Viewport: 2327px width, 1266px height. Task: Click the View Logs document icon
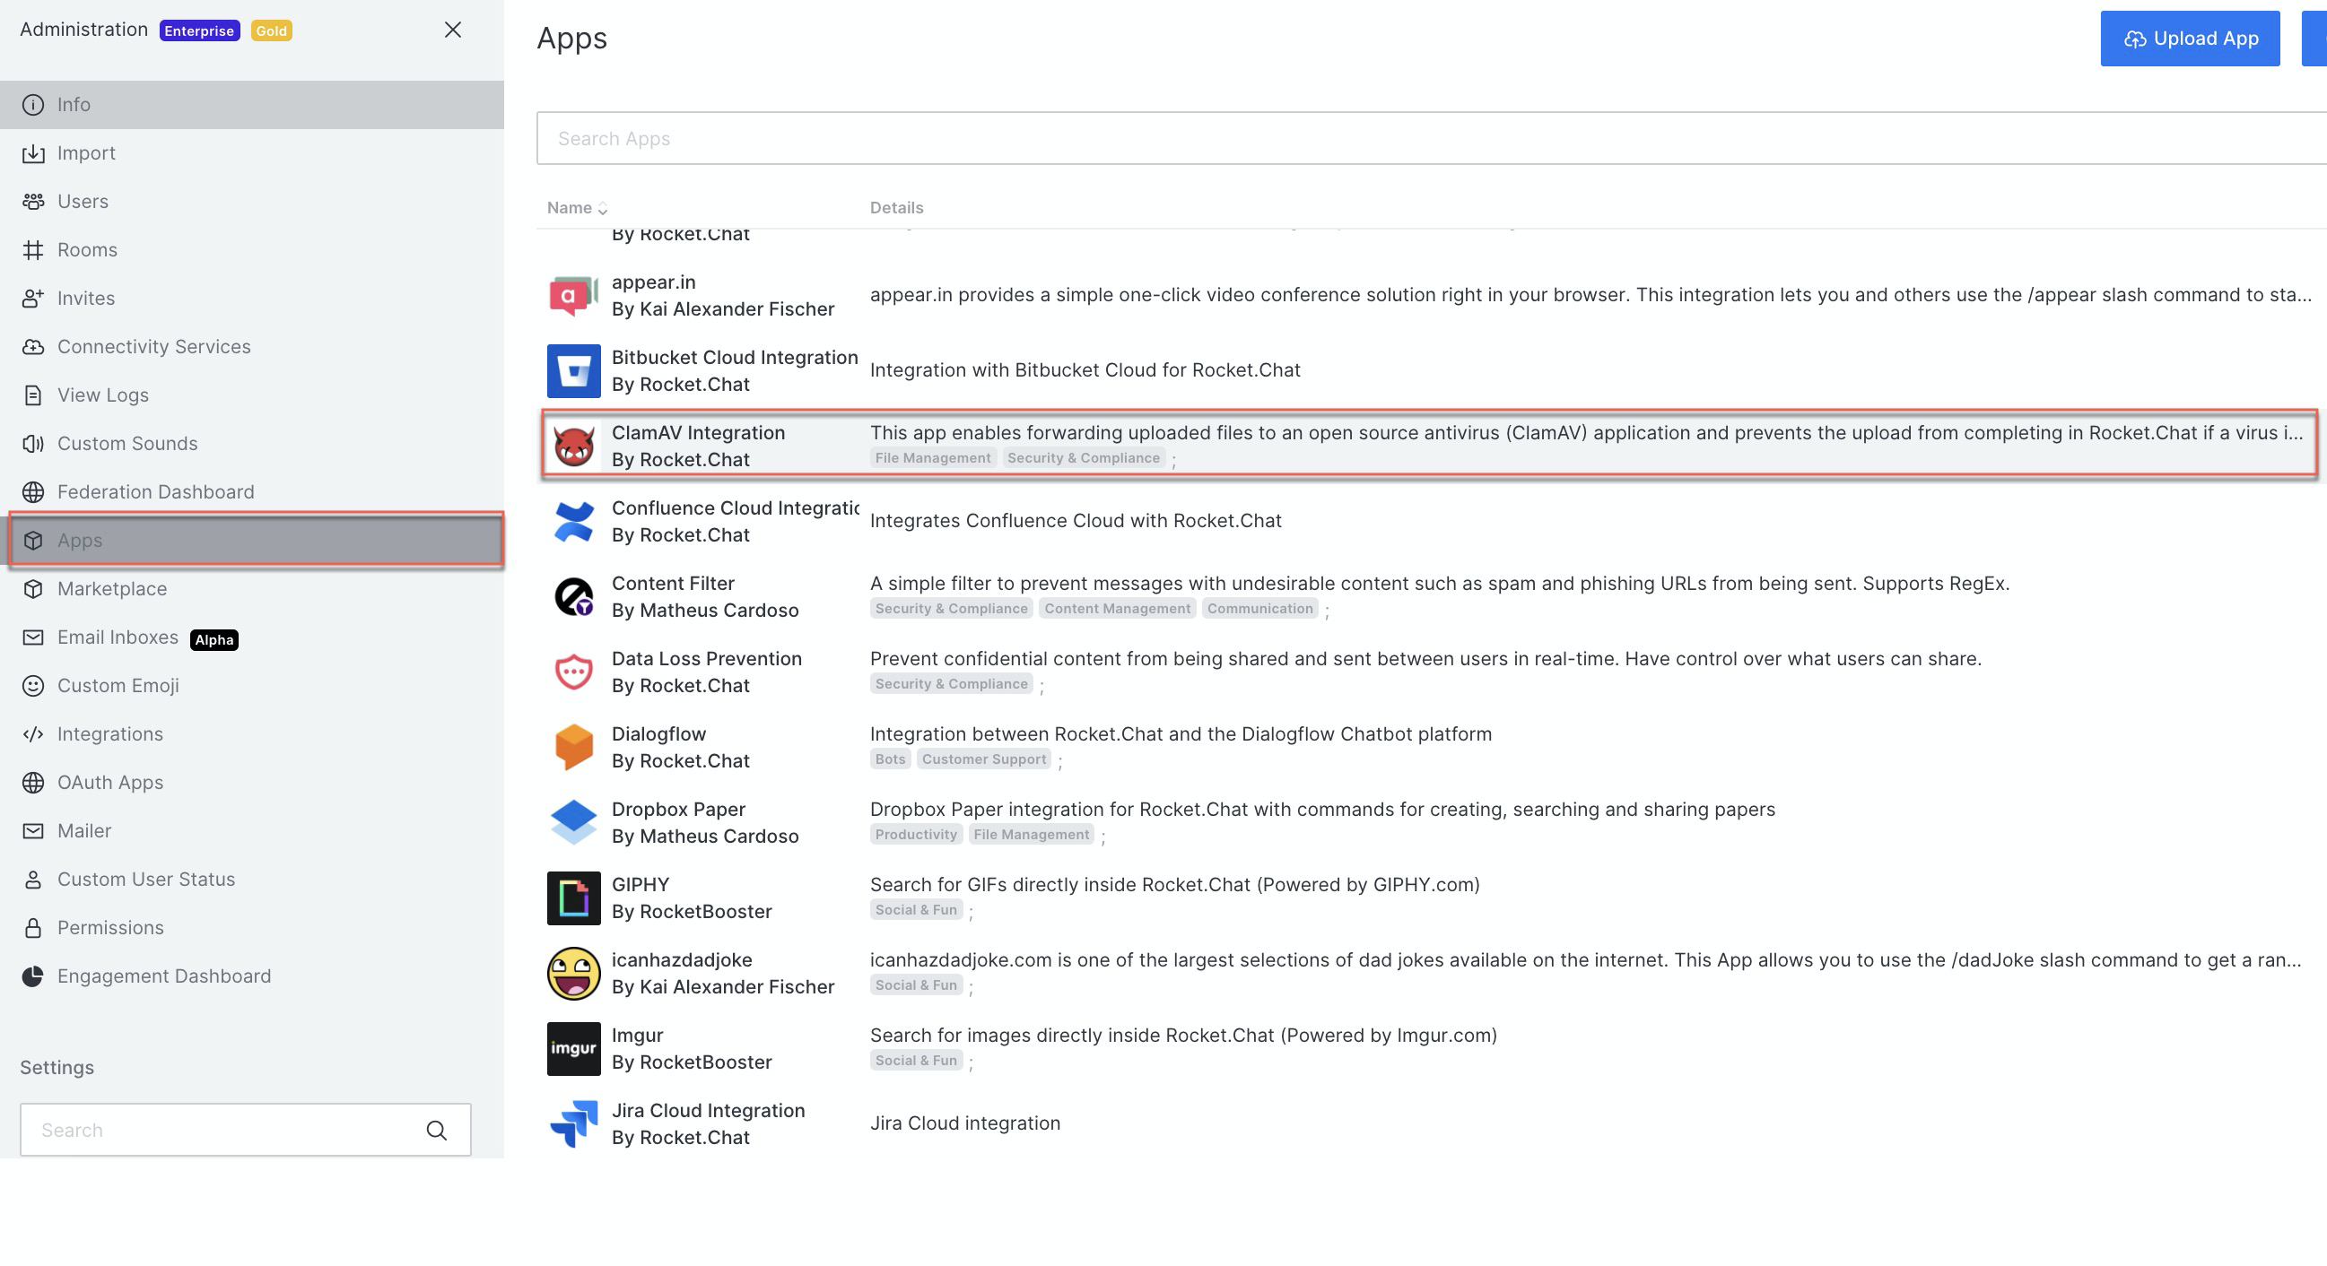(x=32, y=395)
